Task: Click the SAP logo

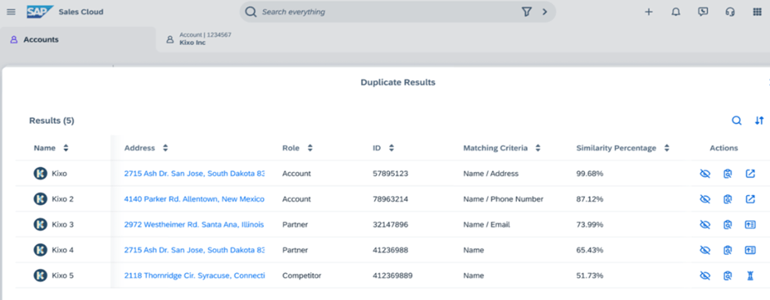Action: pos(40,11)
